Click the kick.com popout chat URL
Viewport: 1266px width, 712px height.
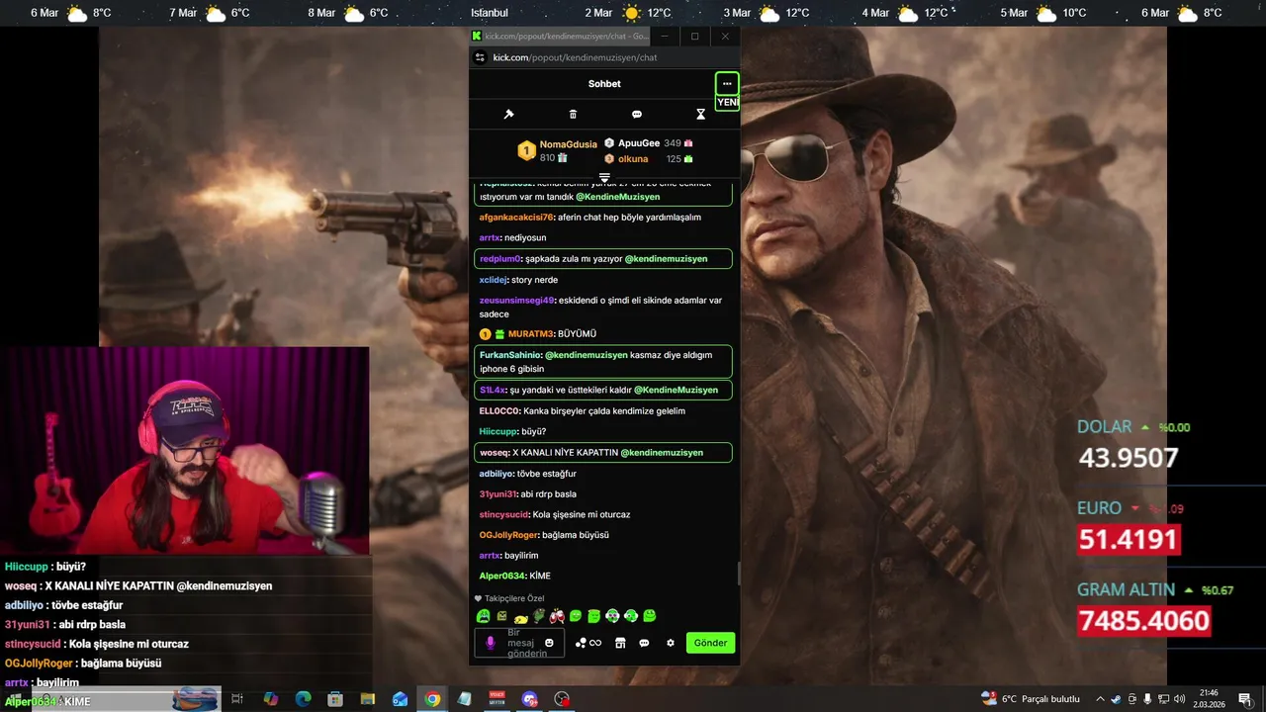(575, 57)
